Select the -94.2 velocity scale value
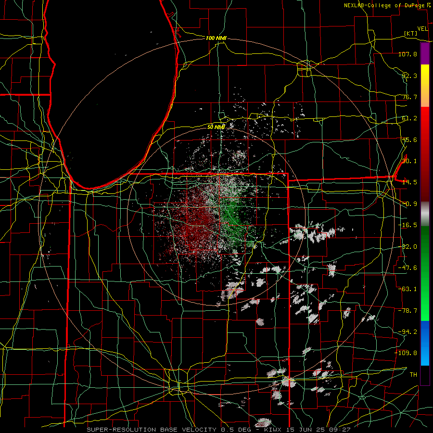The height and width of the screenshot is (433, 433). pos(408,331)
